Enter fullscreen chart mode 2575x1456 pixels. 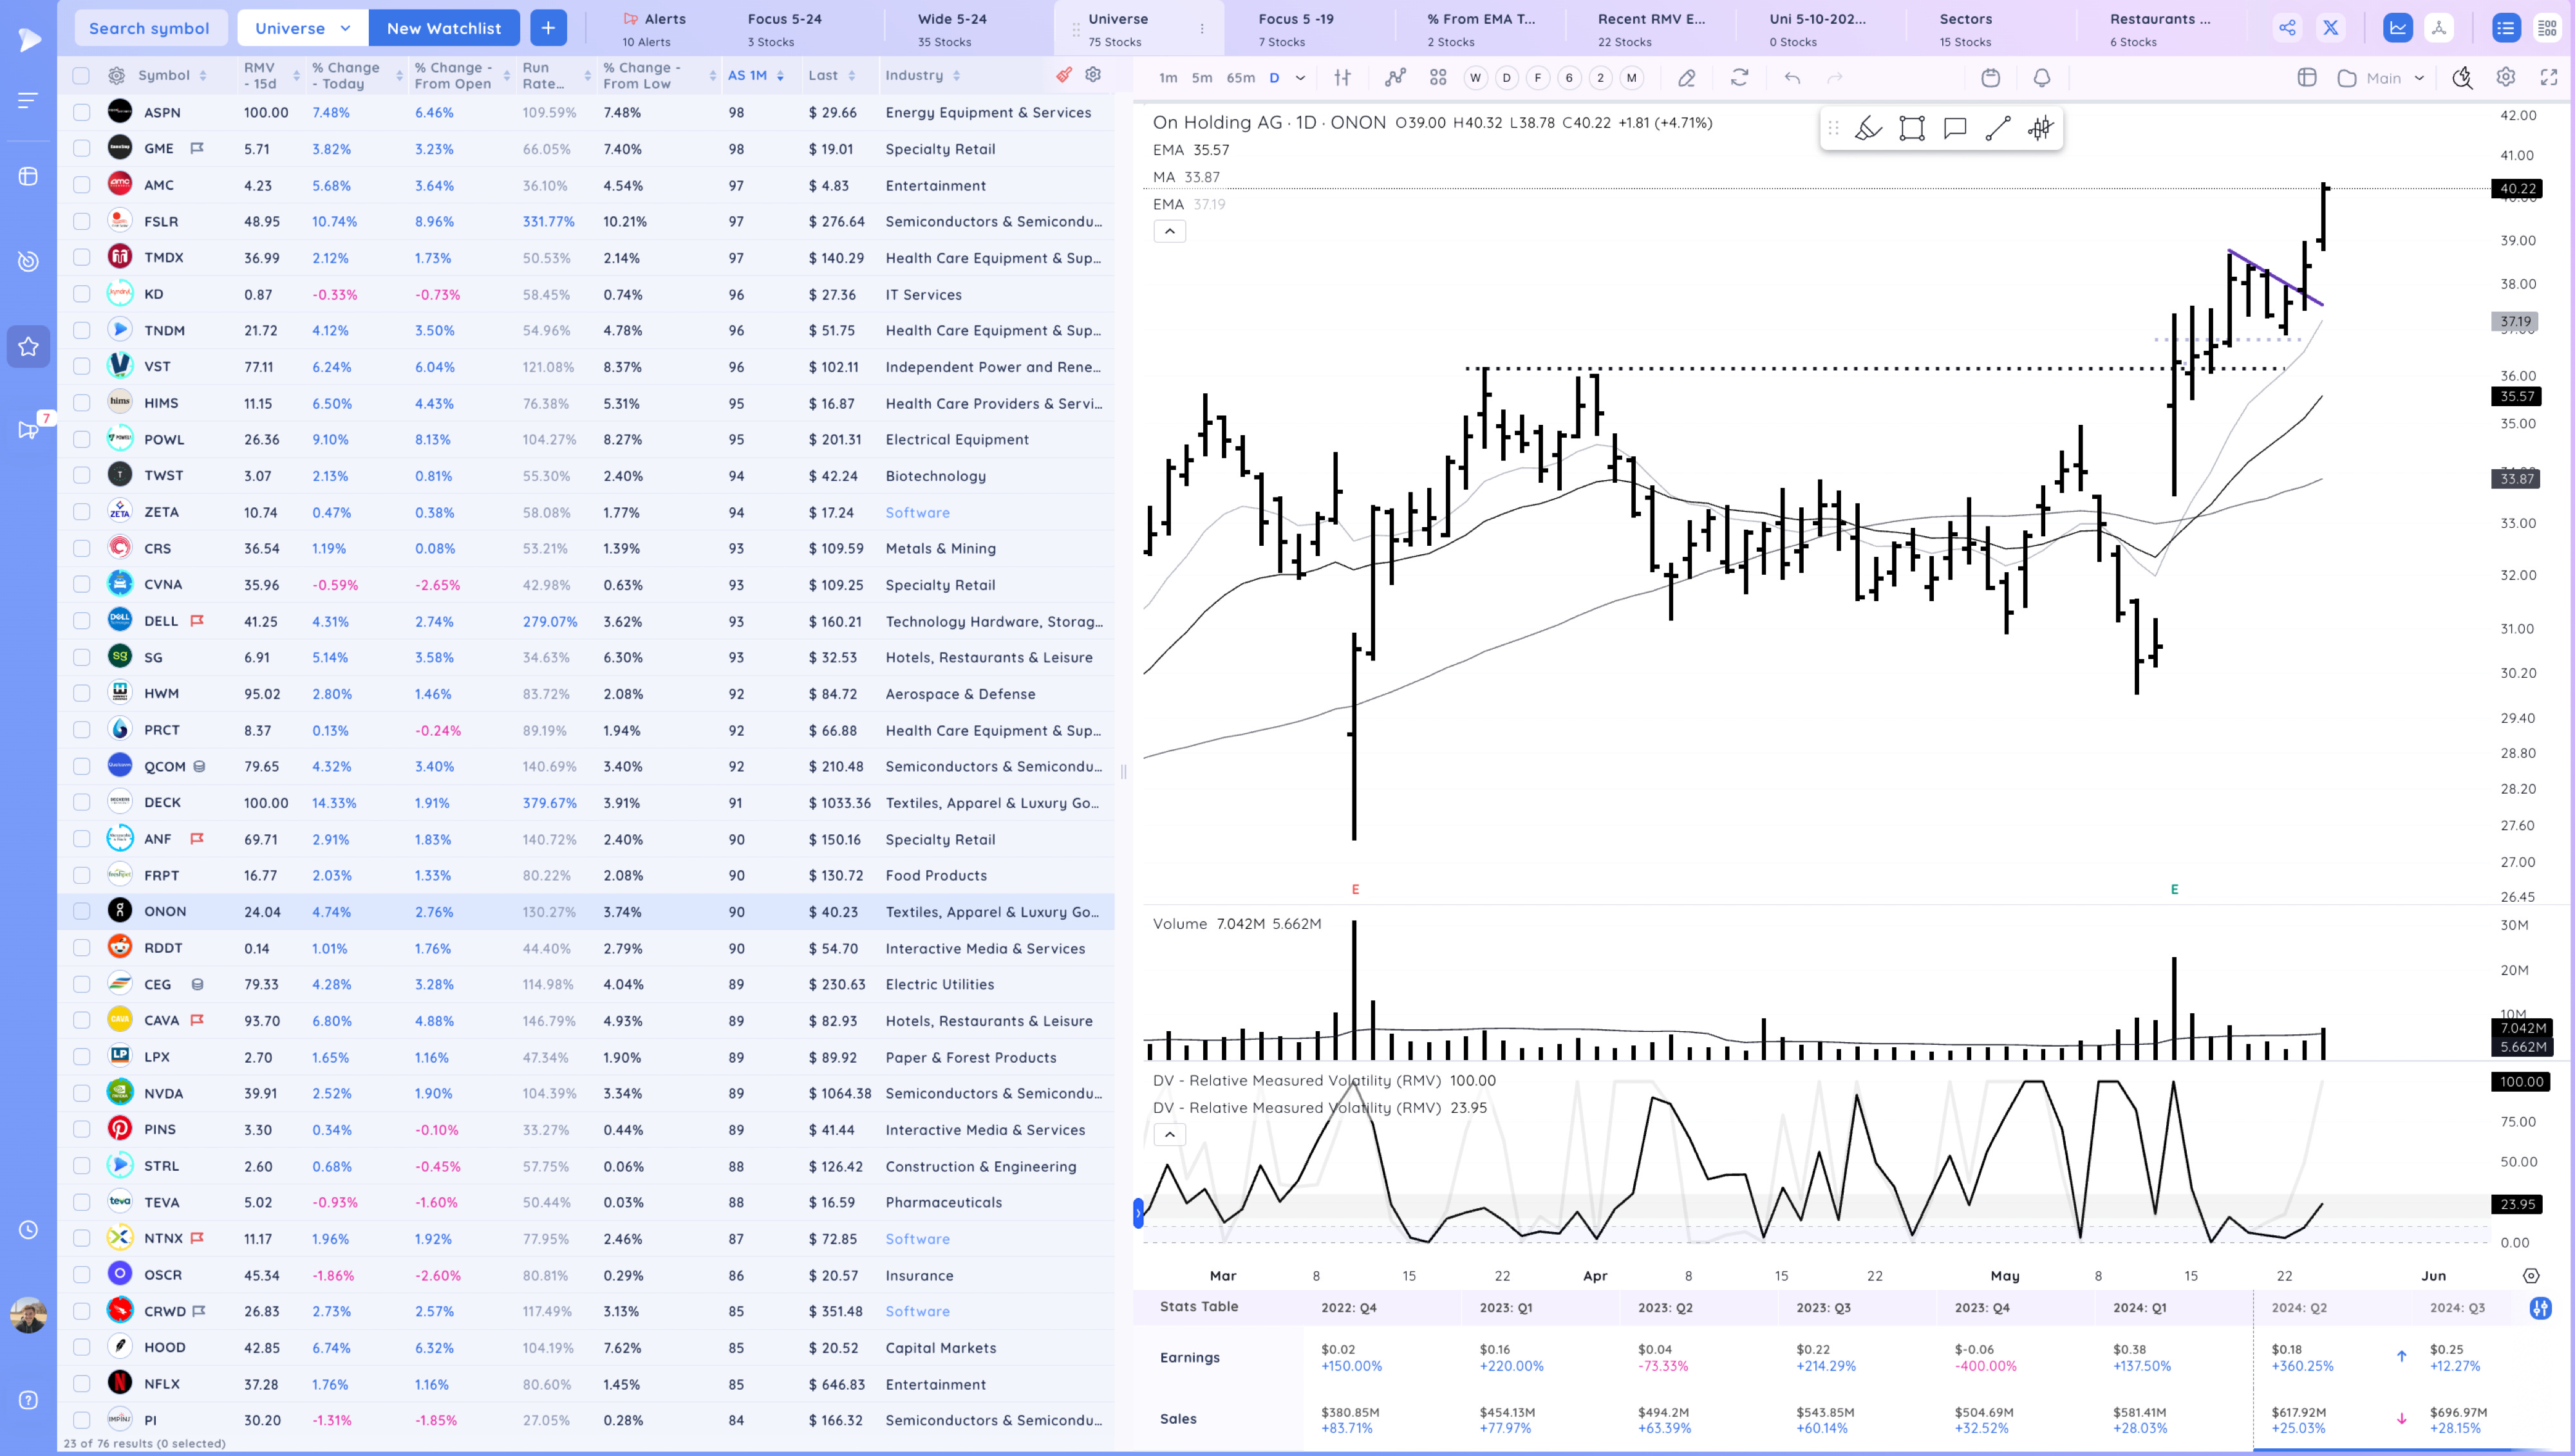(2549, 77)
